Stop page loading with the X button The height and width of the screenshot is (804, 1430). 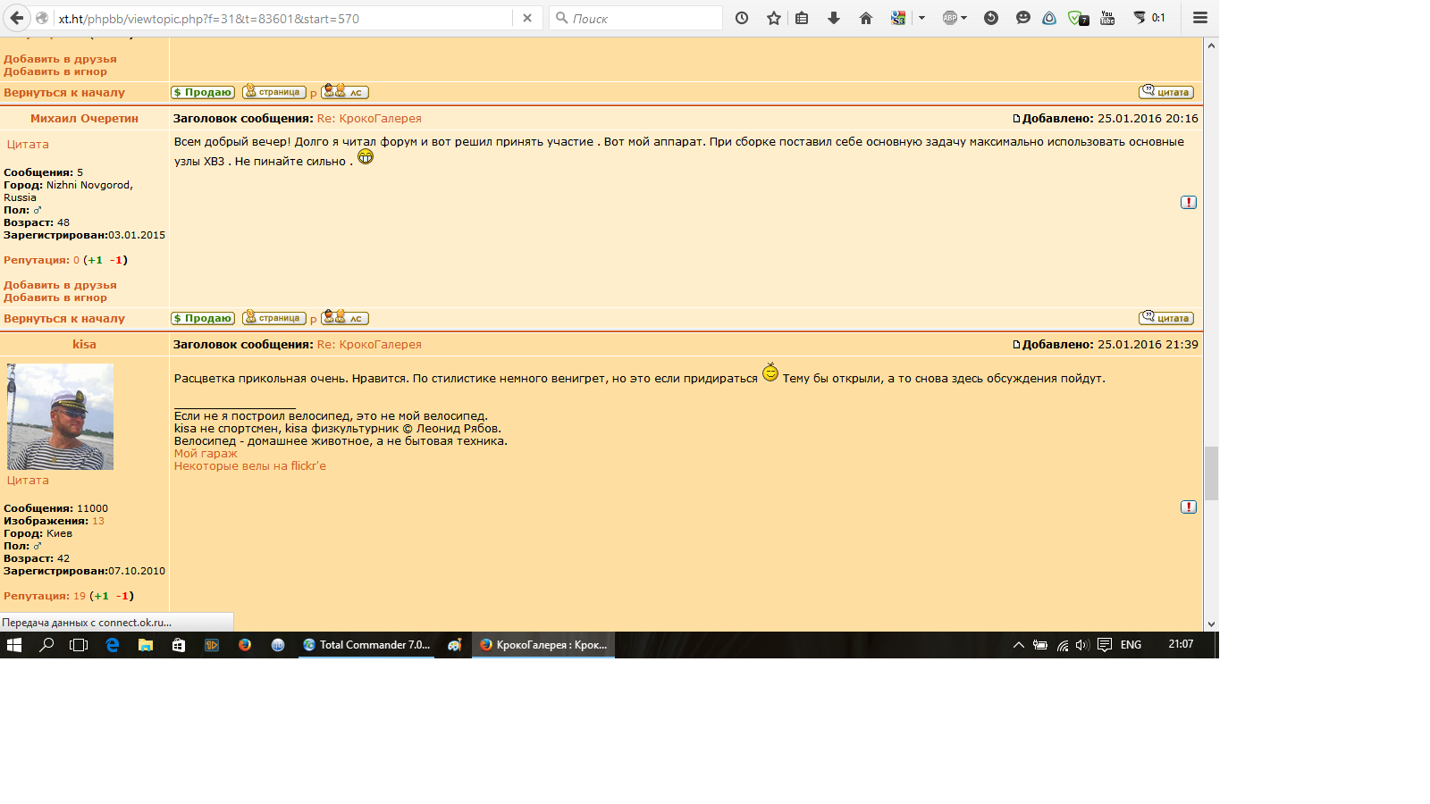coord(527,18)
